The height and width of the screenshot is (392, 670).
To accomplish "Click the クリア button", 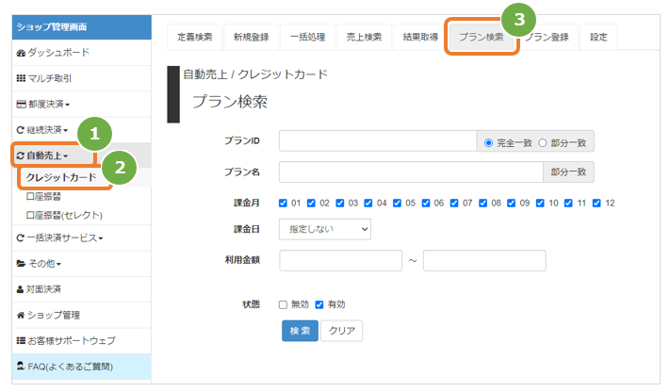I will tap(342, 331).
